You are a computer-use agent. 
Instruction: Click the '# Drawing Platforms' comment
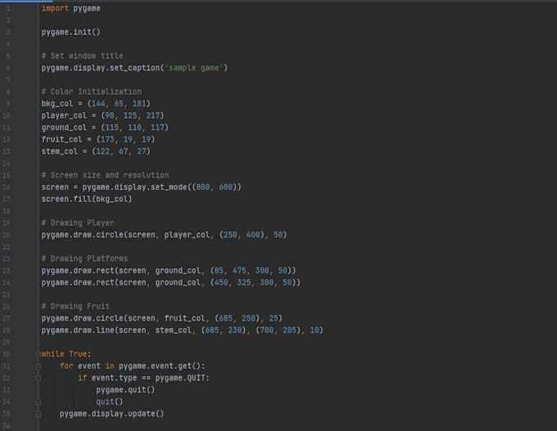84,258
